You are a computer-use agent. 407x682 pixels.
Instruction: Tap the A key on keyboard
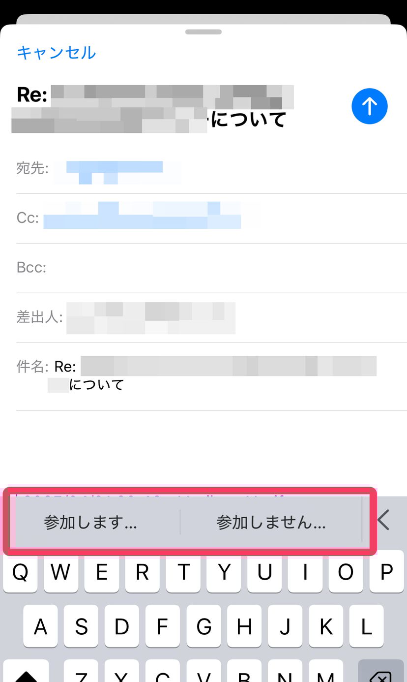[40, 627]
